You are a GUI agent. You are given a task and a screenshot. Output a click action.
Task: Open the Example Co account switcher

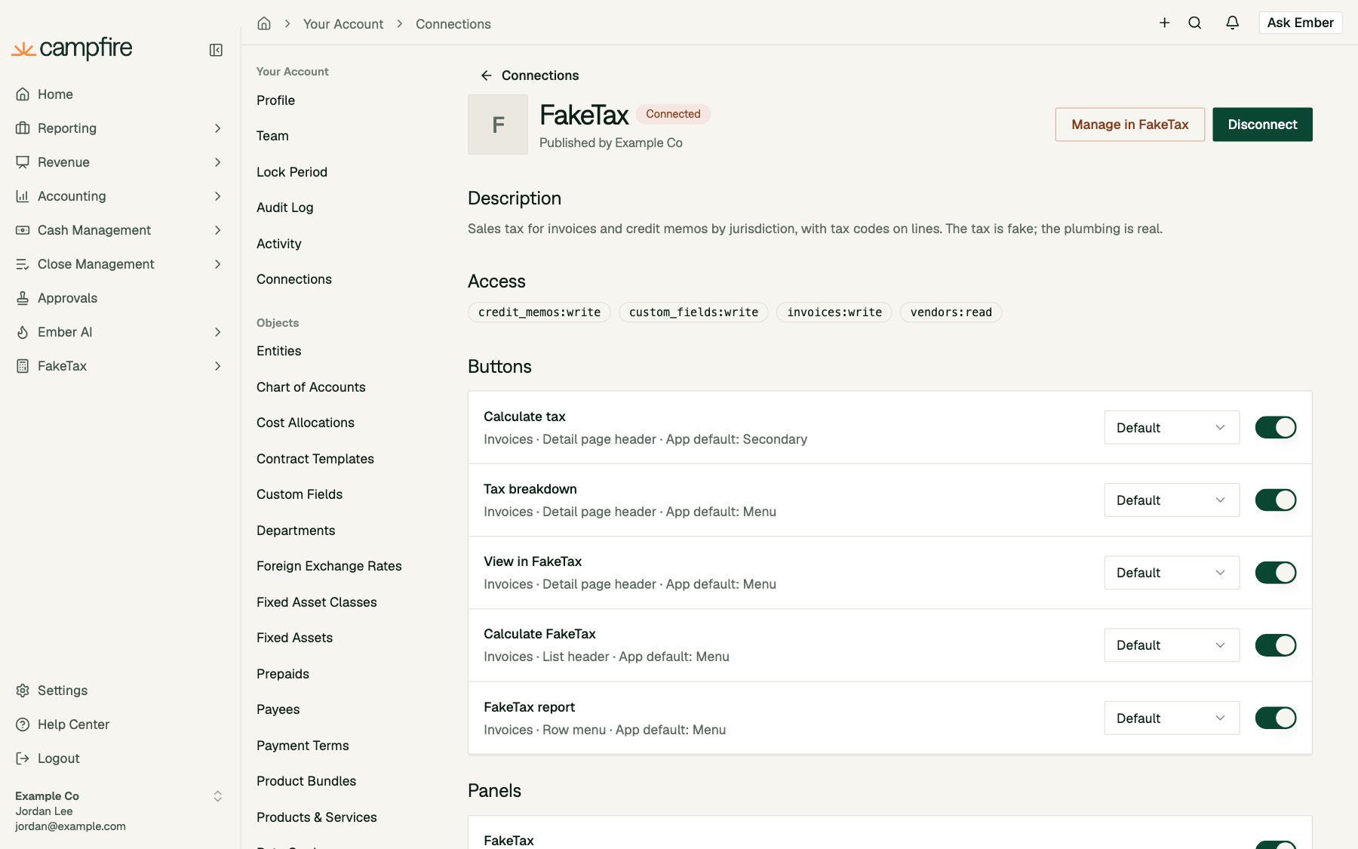[119, 811]
